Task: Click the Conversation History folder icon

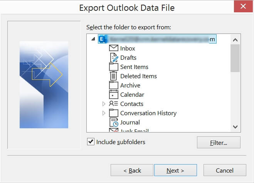Action: (114, 113)
